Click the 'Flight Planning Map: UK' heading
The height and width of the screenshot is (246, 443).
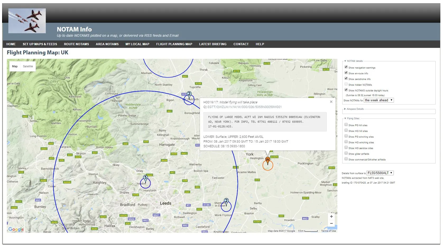click(x=38, y=53)
